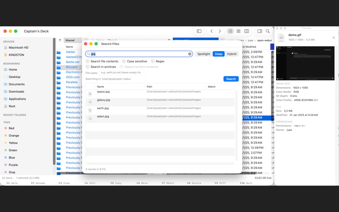Click open-webui in the path breadcrumb
The width and height of the screenshot is (339, 212).
pos(264,40)
